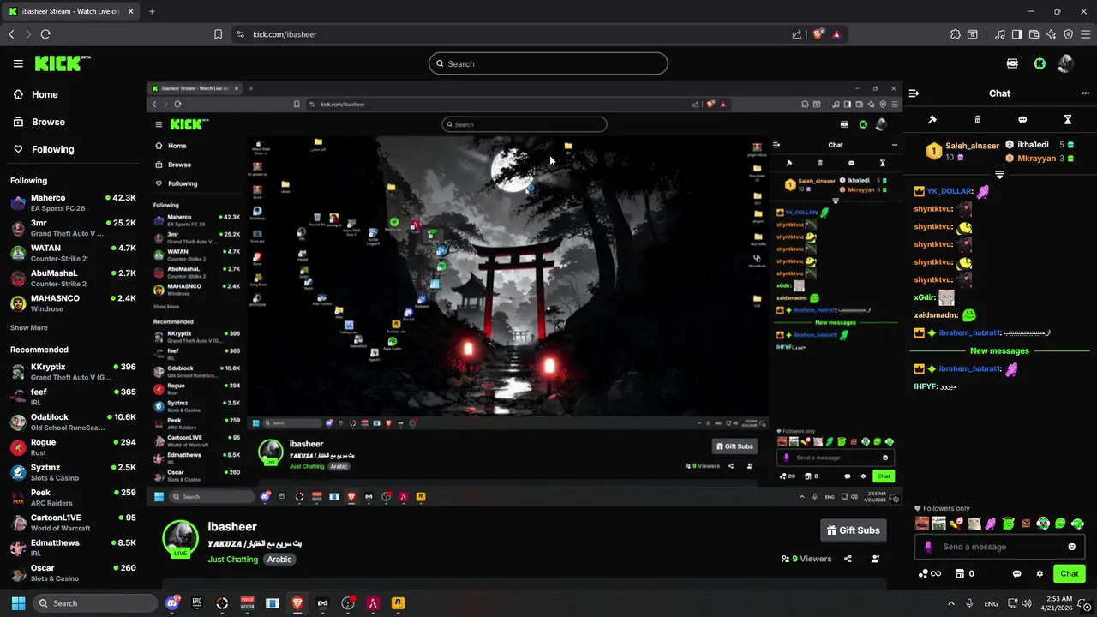
Task: Open AbuMashaL channel in Following list
Action: pyautogui.click(x=73, y=278)
